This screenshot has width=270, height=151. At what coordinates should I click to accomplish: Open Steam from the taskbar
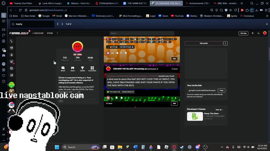pos(182,147)
